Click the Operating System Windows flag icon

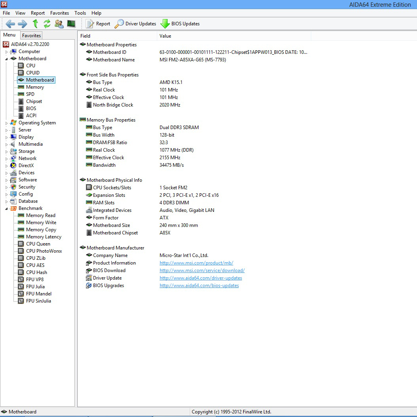point(13,123)
